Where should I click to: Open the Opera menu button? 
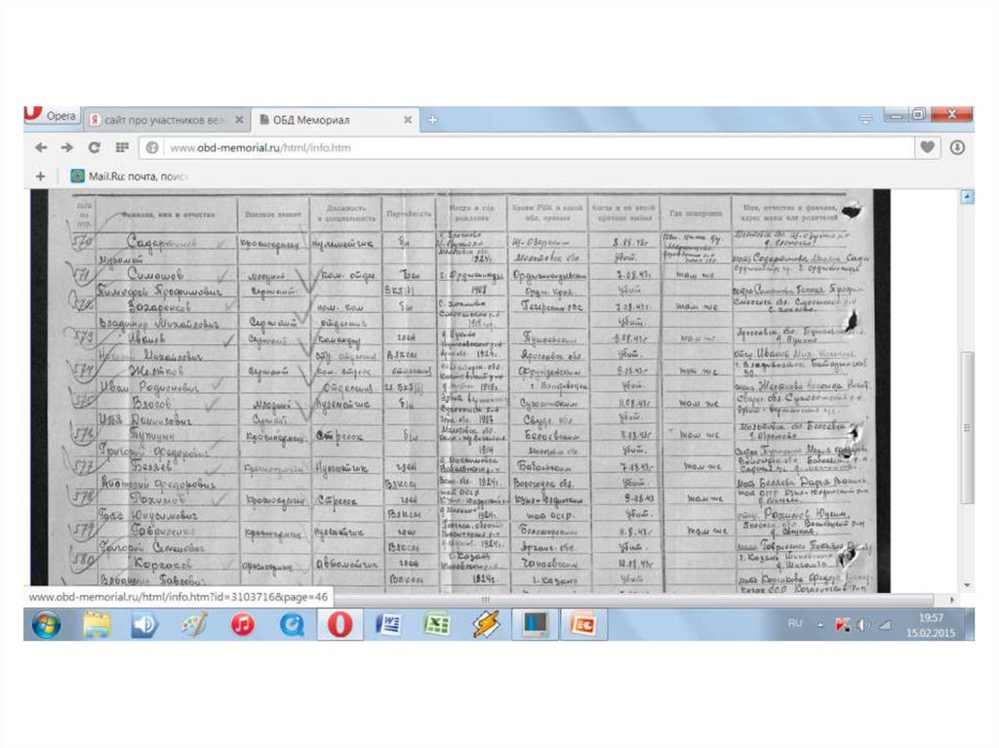53,116
